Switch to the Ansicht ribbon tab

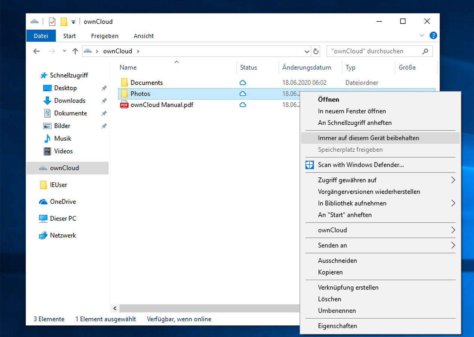144,36
